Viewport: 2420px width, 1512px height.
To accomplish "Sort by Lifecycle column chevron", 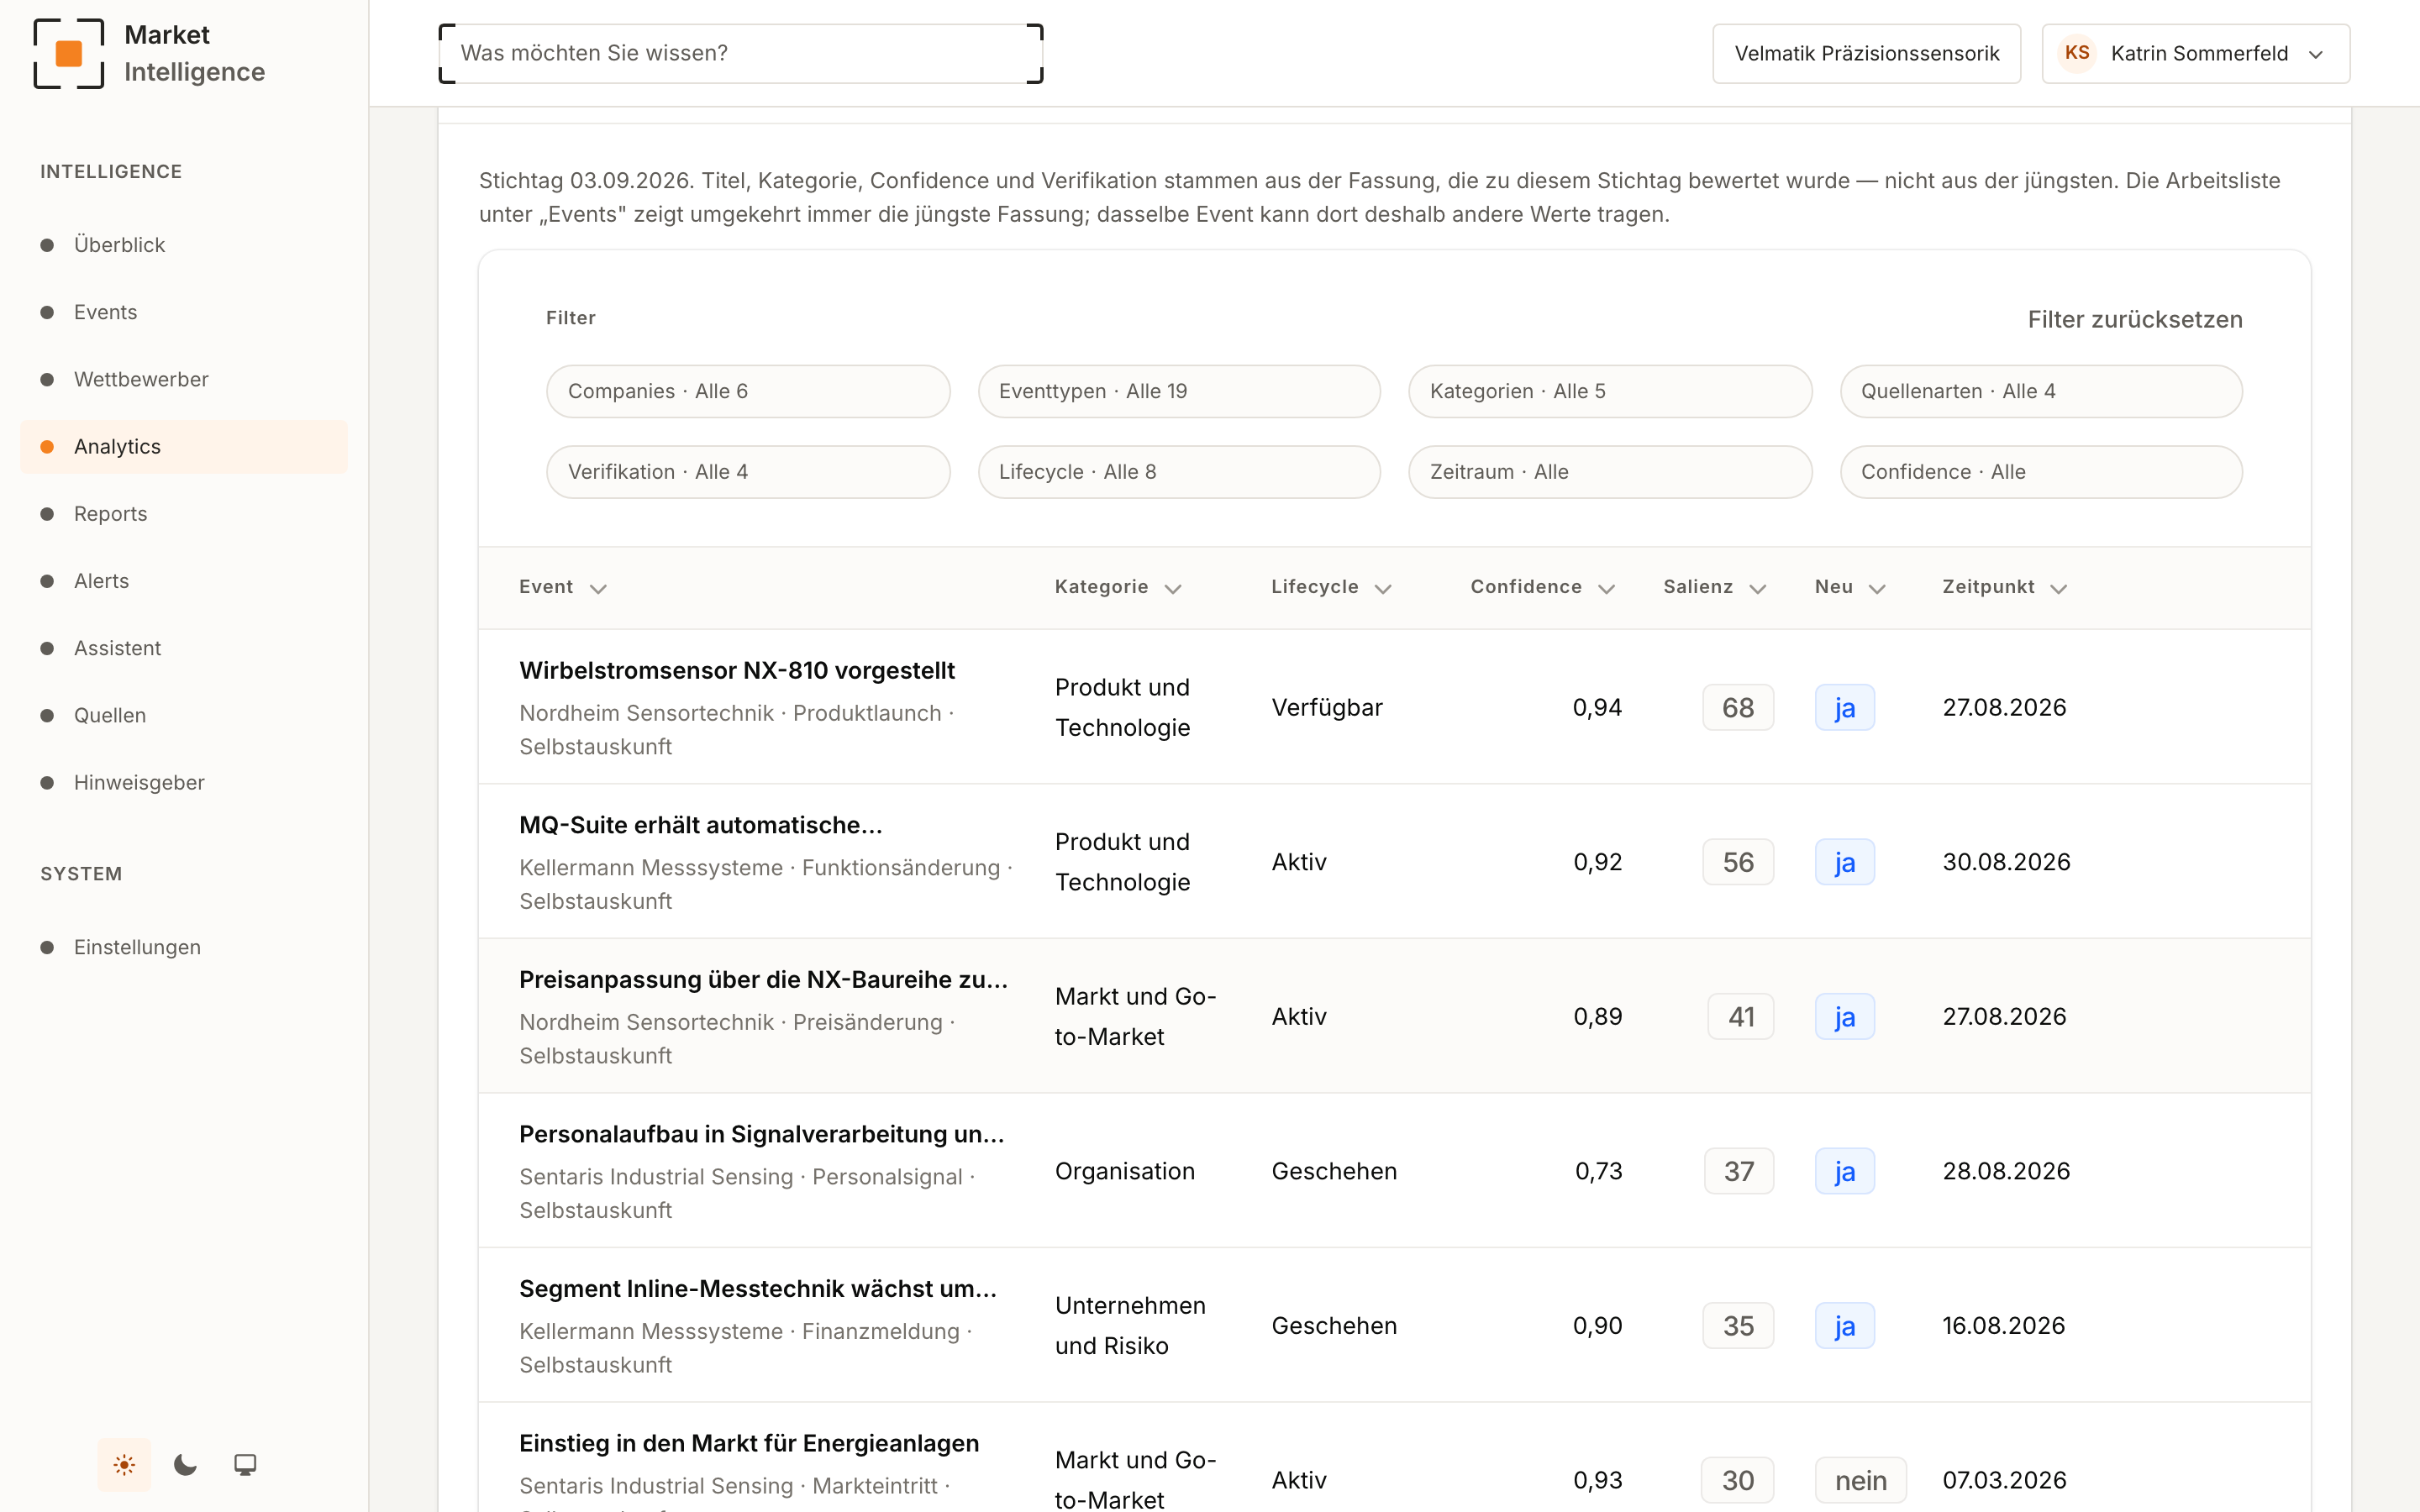I will pos(1383,588).
